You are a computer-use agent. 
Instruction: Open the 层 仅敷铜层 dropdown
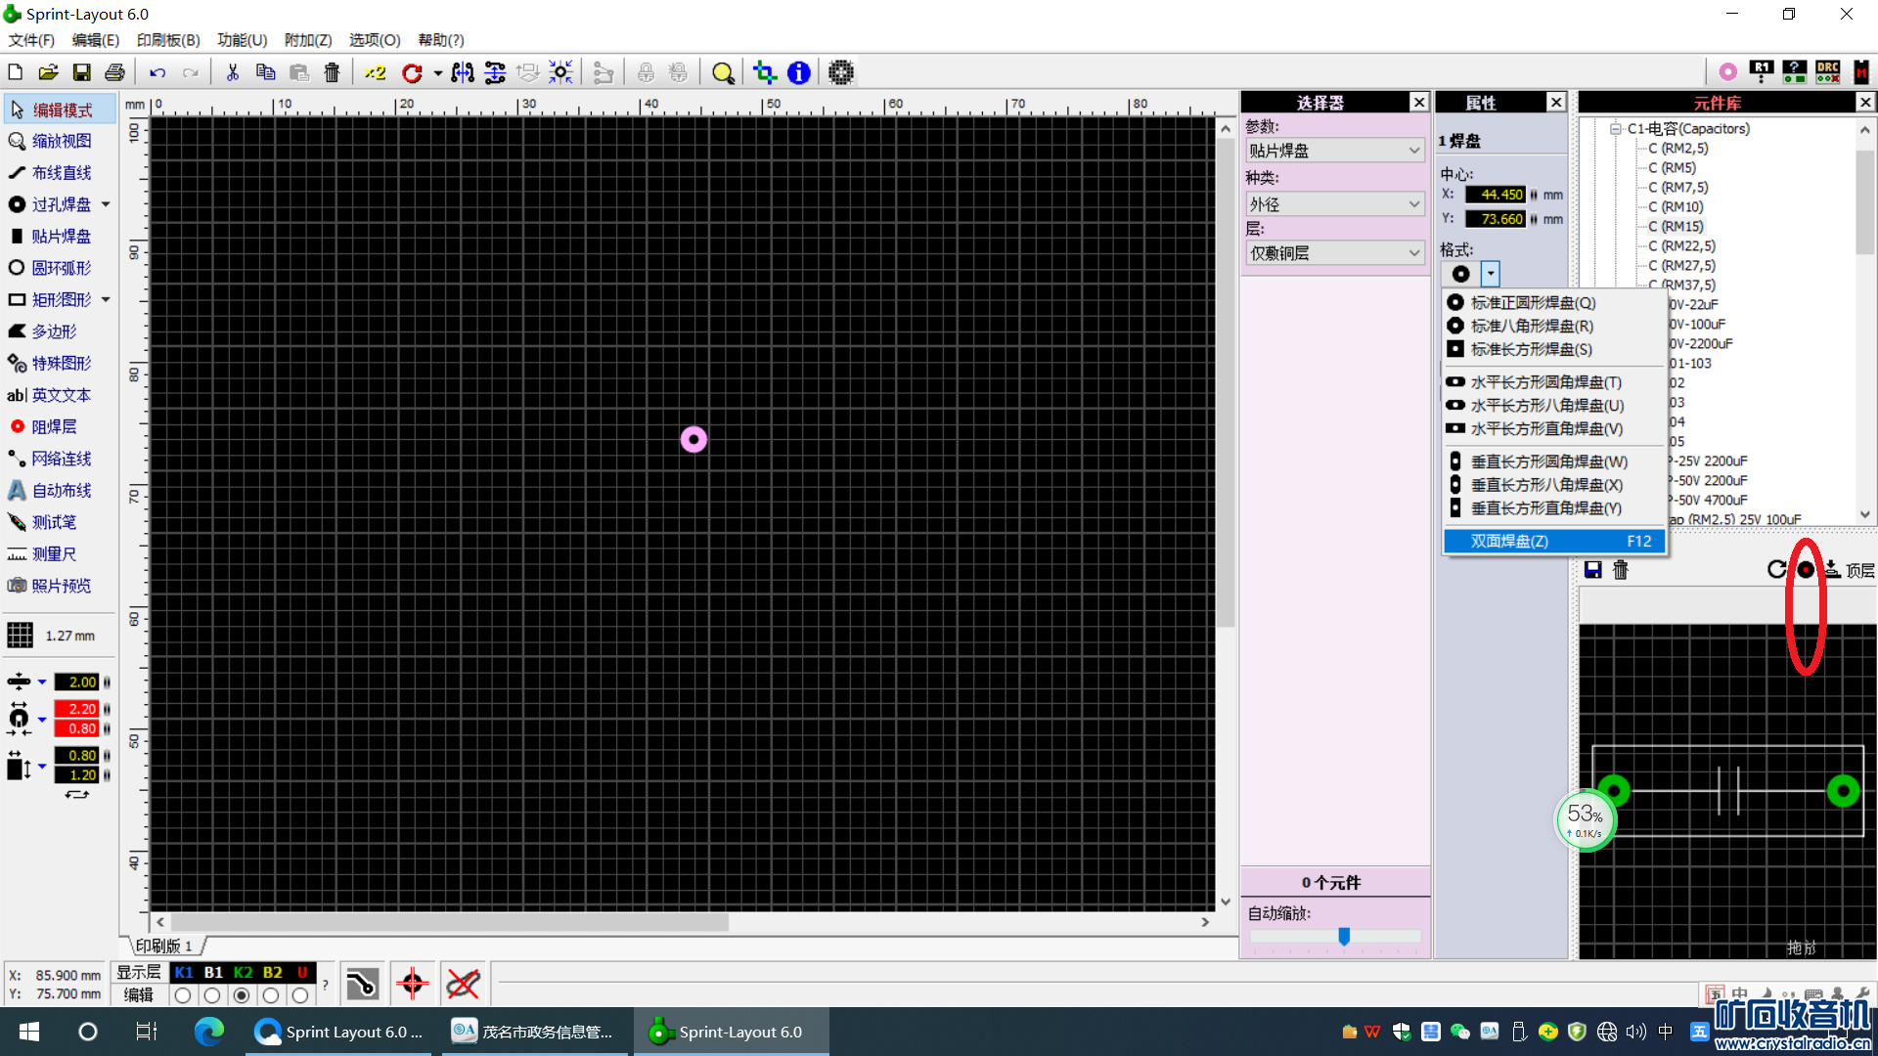[1334, 253]
